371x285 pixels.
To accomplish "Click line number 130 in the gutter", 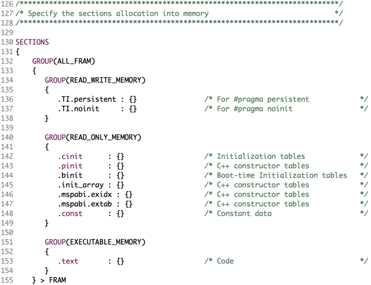I will (x=7, y=43).
